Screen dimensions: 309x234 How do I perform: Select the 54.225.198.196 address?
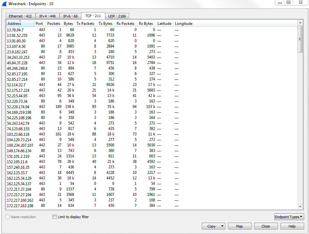click(19, 118)
